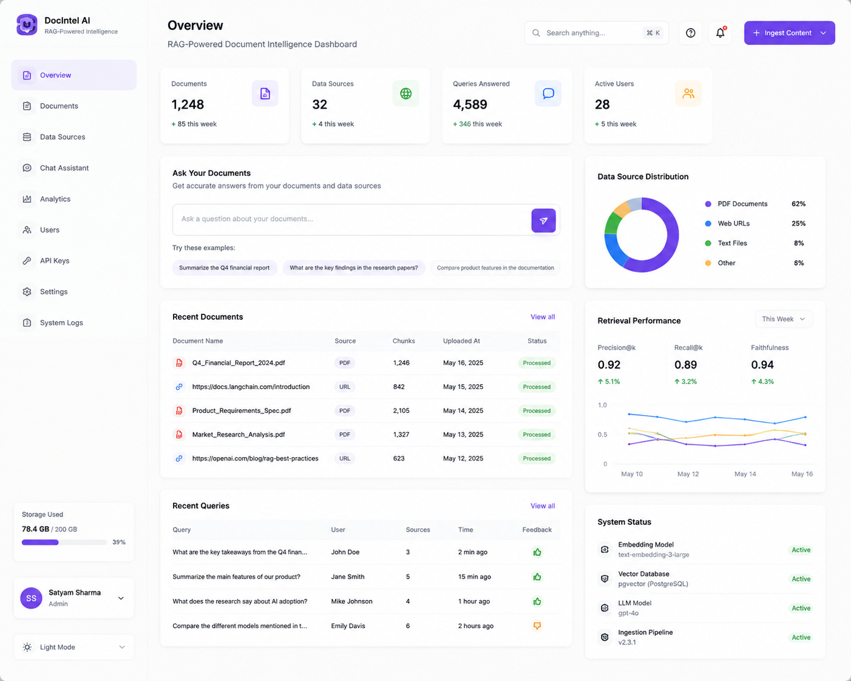851x681 pixels.
Task: Click thumbs-up feedback for John Doe's query
Action: pyautogui.click(x=537, y=552)
